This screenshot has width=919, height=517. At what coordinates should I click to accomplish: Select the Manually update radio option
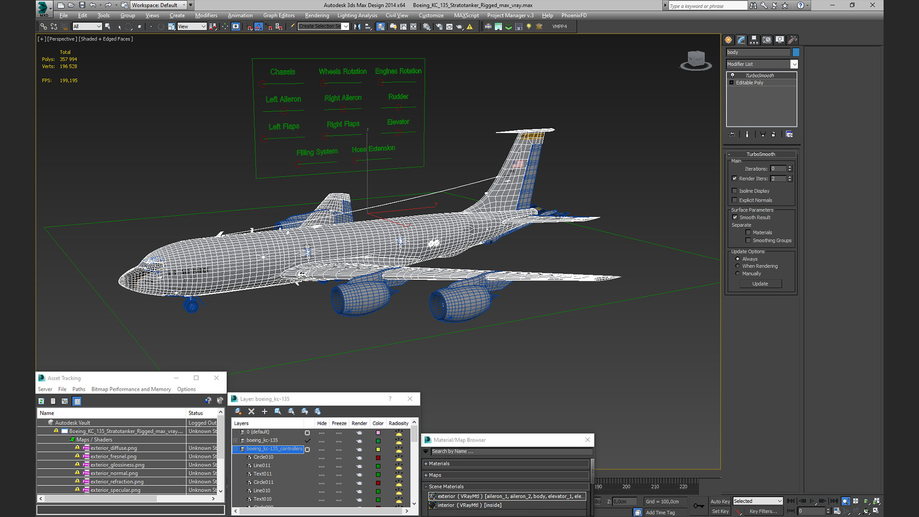coord(738,274)
